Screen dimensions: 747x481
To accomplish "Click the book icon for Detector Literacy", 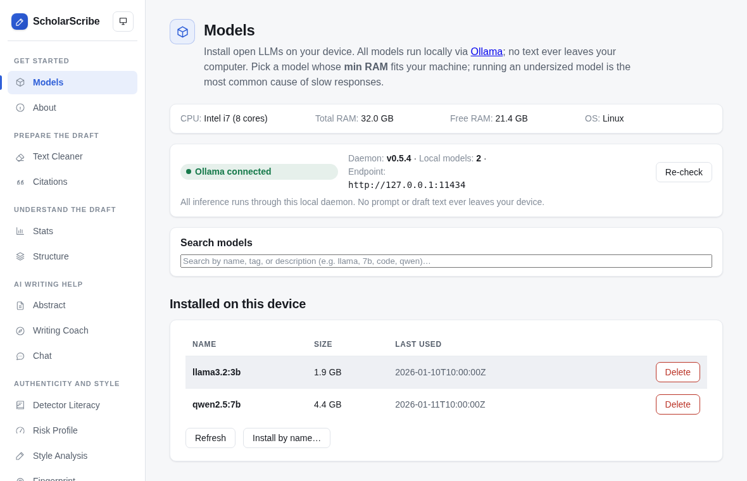I will click(20, 405).
